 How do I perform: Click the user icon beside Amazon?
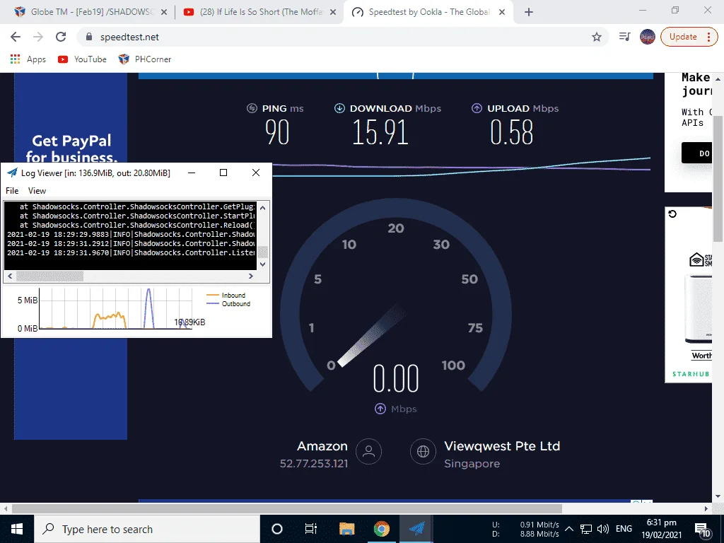click(x=368, y=451)
